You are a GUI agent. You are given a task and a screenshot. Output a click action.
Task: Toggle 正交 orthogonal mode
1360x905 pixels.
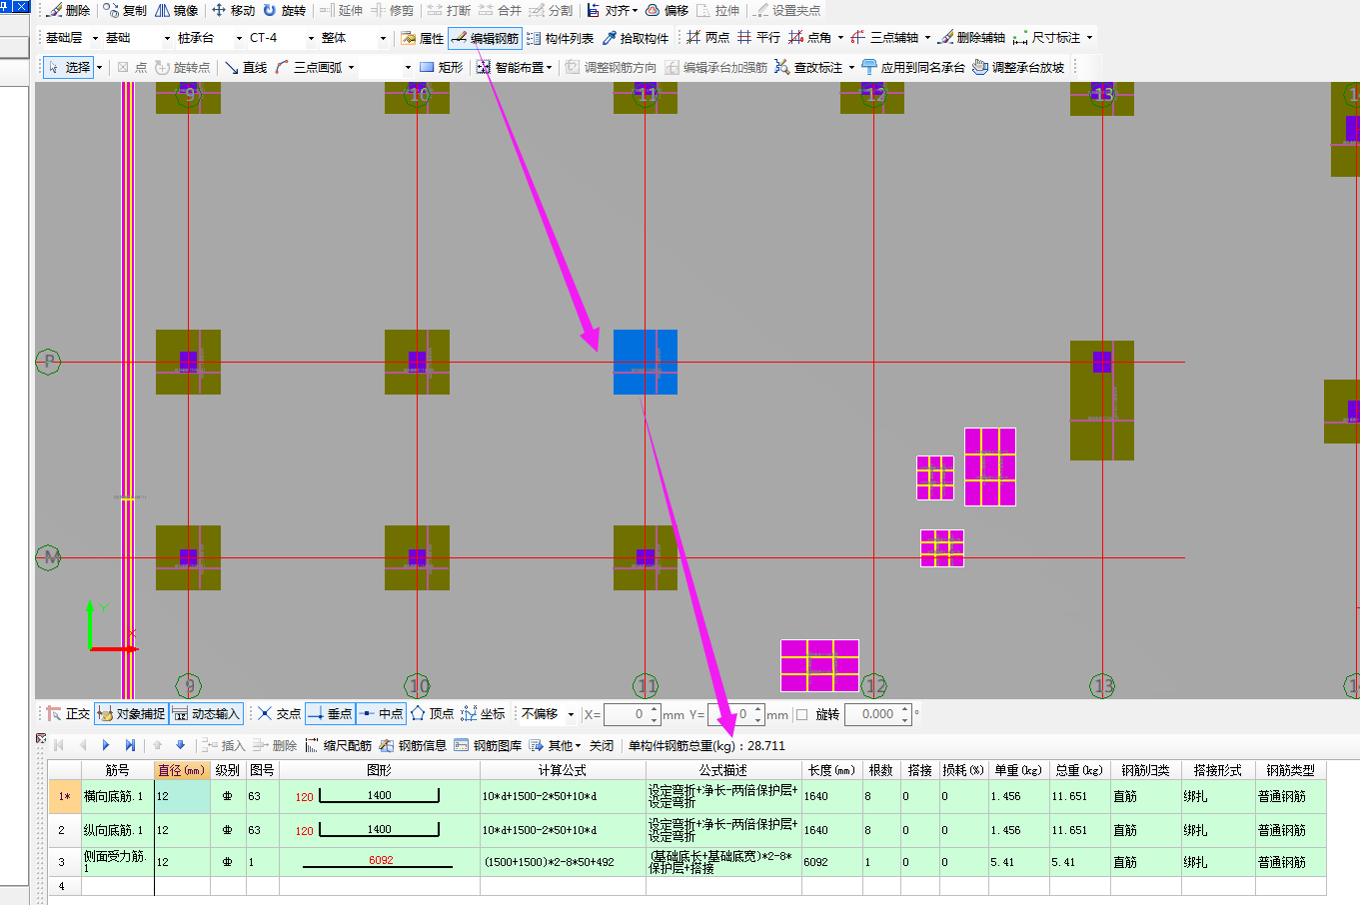[68, 713]
